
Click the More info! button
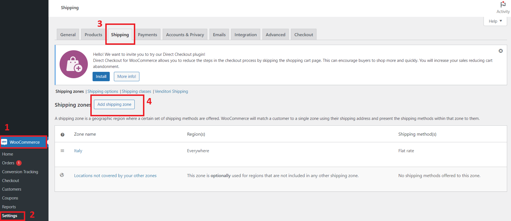pyautogui.click(x=127, y=77)
